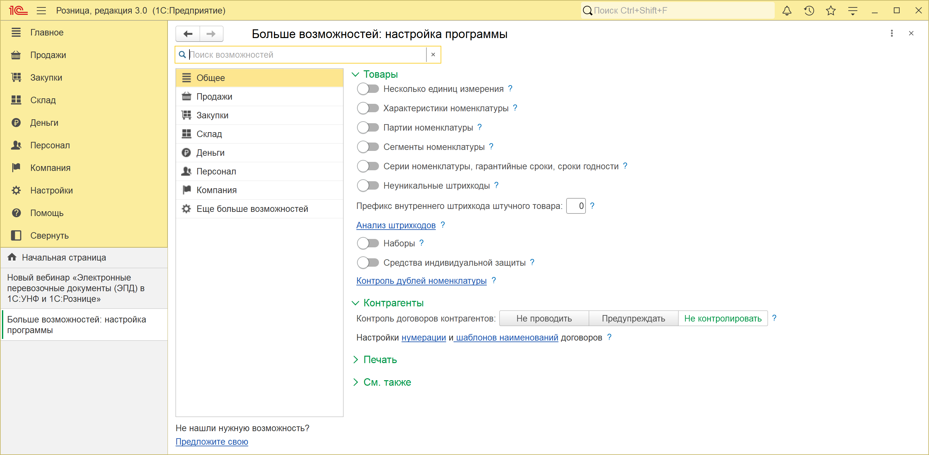Image resolution: width=929 pixels, height=455 pixels.
Task: Open Анализ штрихкодов link
Action: coord(396,225)
